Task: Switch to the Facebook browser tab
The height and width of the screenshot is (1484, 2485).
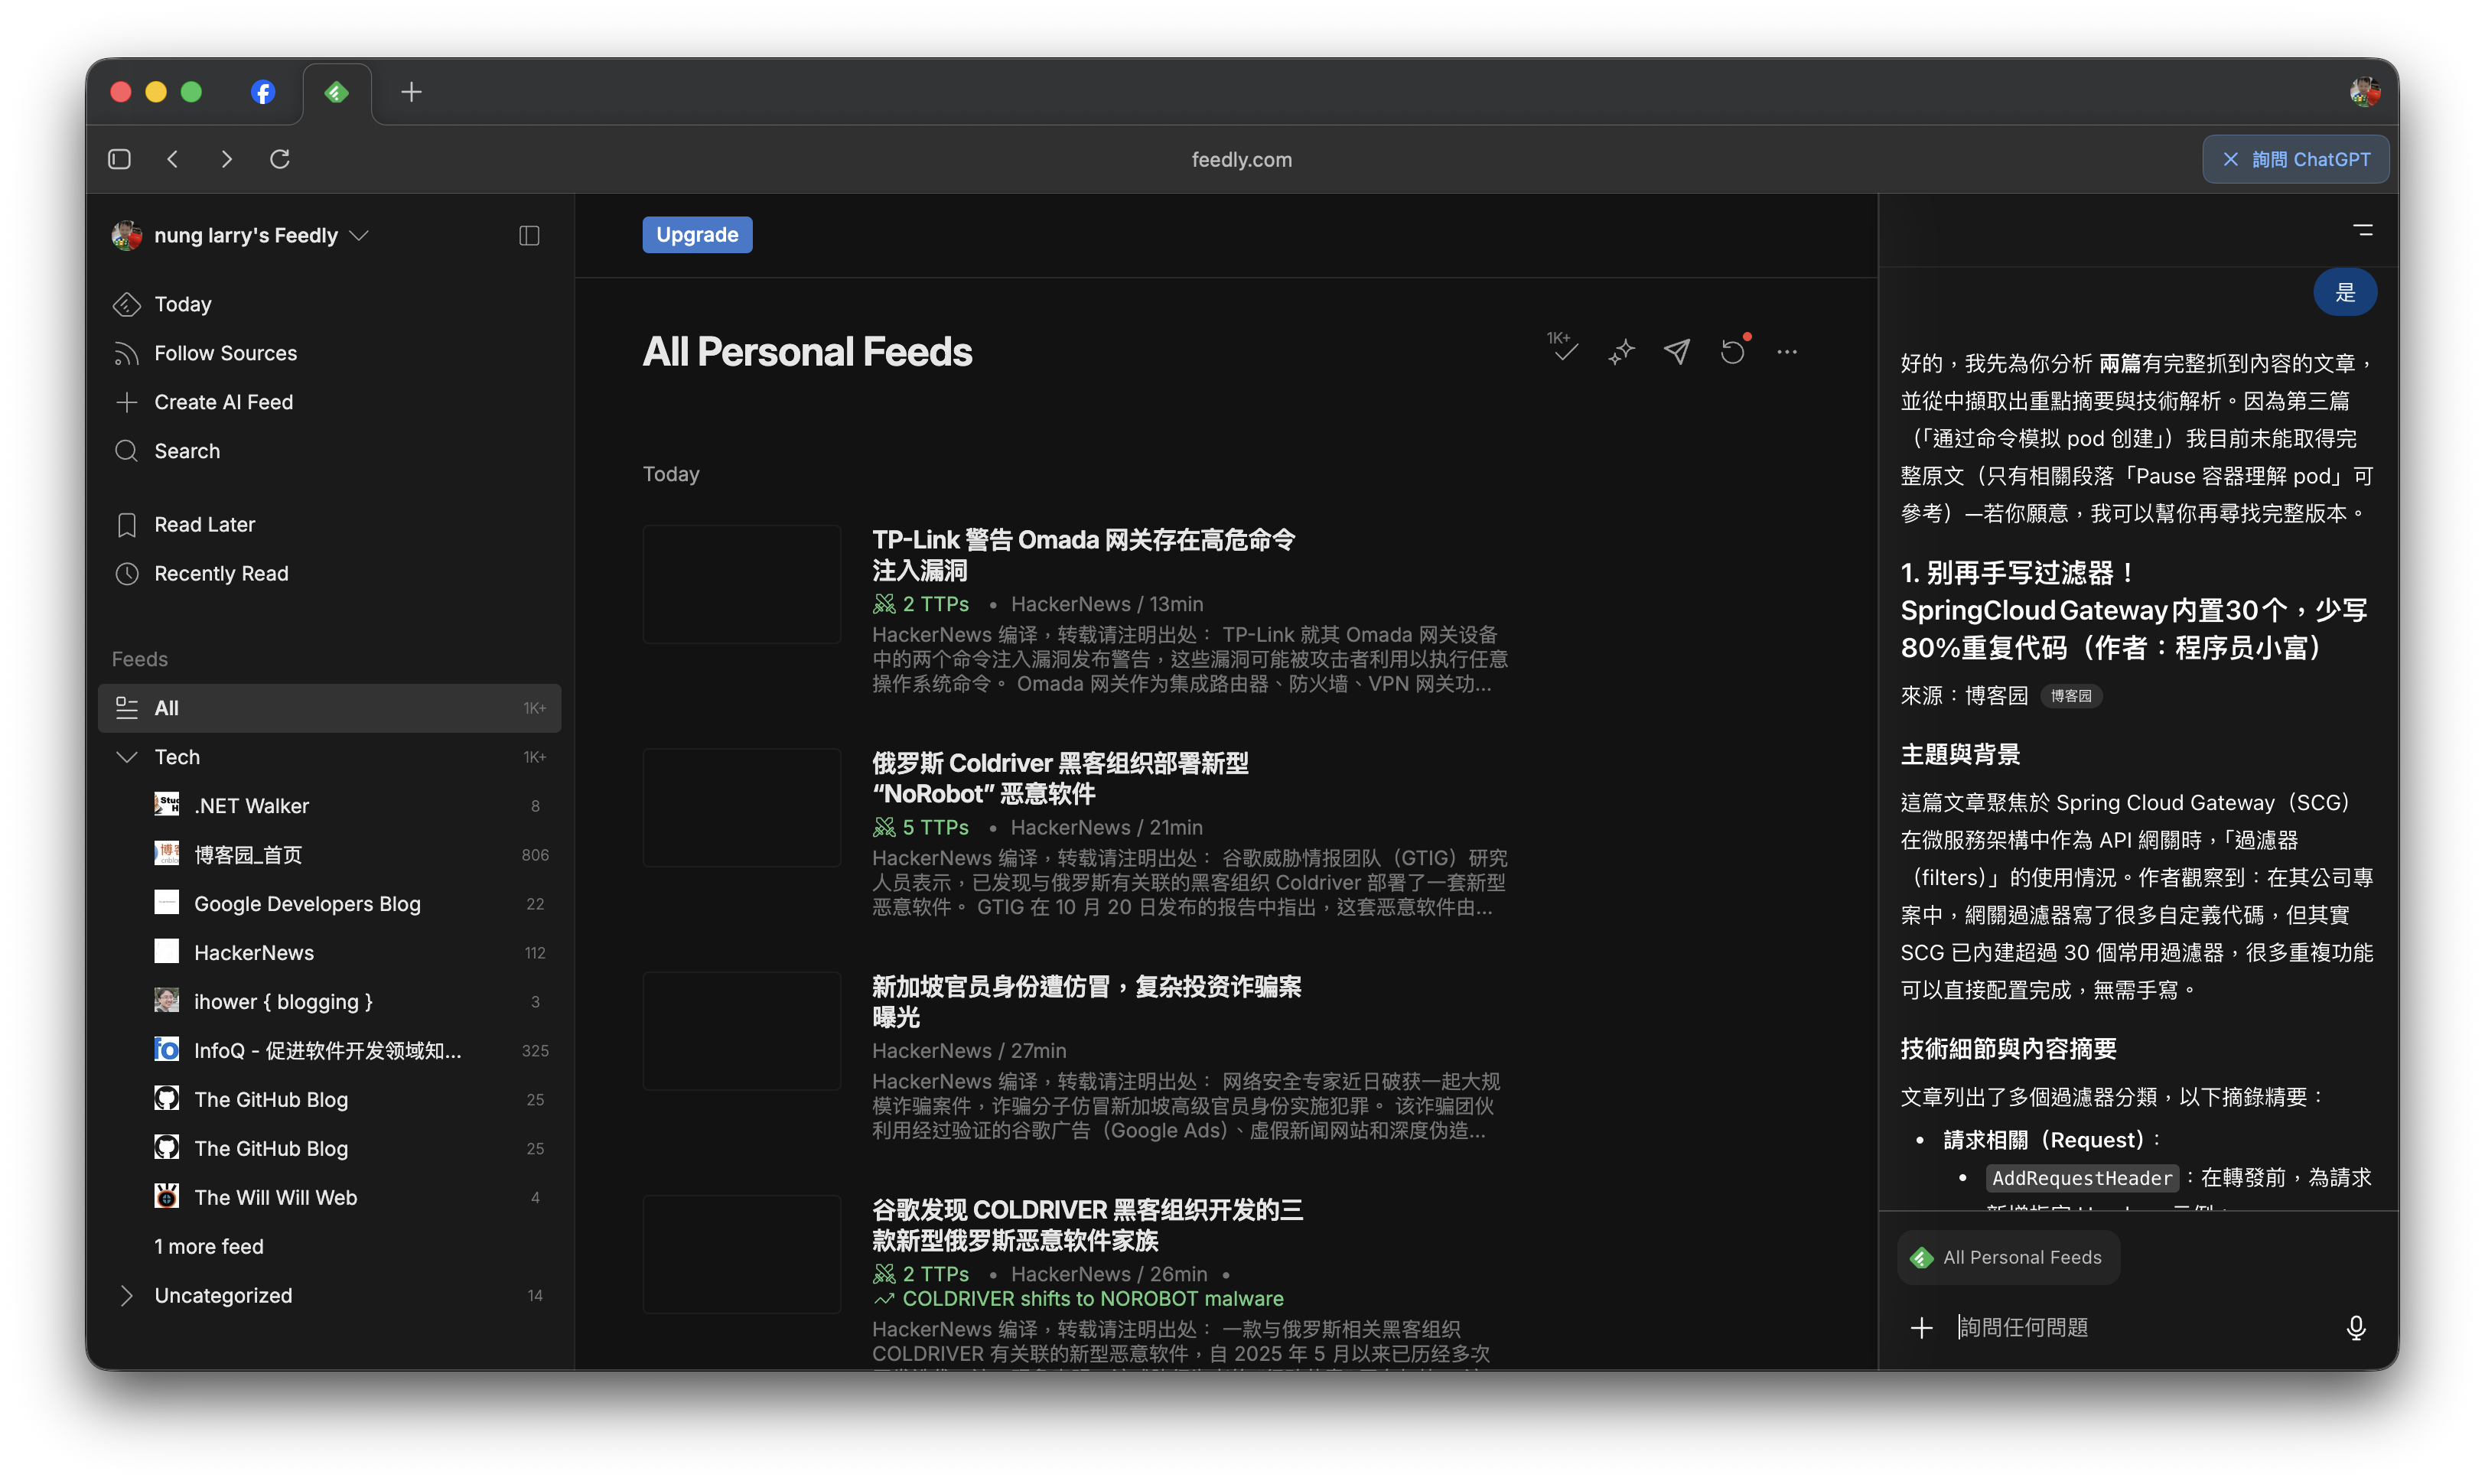Action: 263,92
